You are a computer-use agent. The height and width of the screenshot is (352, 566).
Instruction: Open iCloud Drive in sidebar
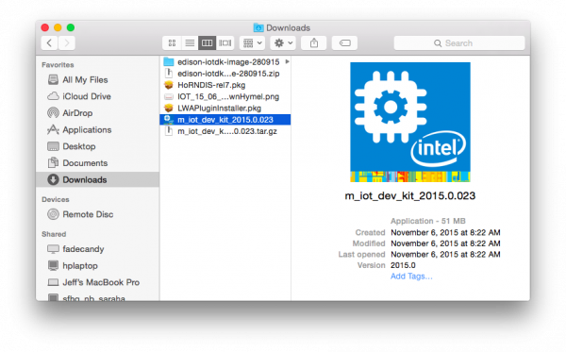point(97,96)
